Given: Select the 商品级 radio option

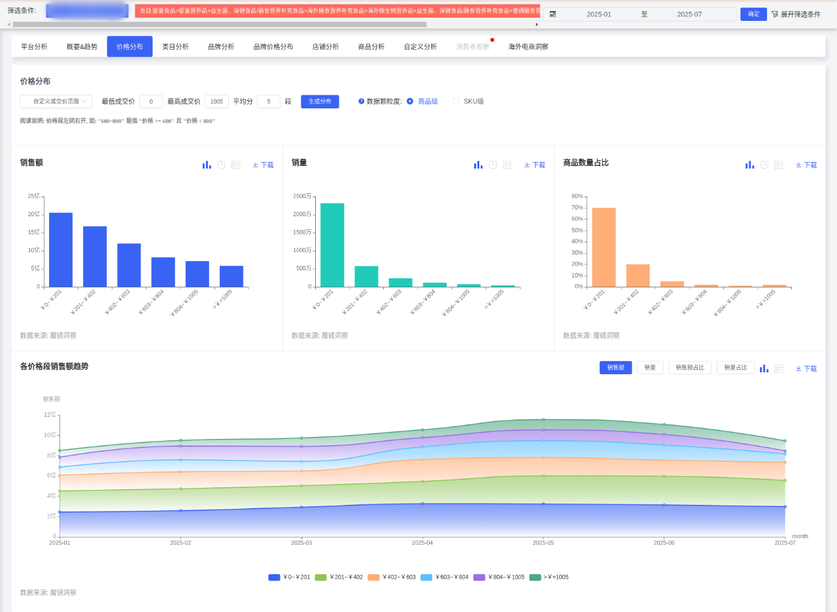Looking at the screenshot, I should [x=410, y=101].
